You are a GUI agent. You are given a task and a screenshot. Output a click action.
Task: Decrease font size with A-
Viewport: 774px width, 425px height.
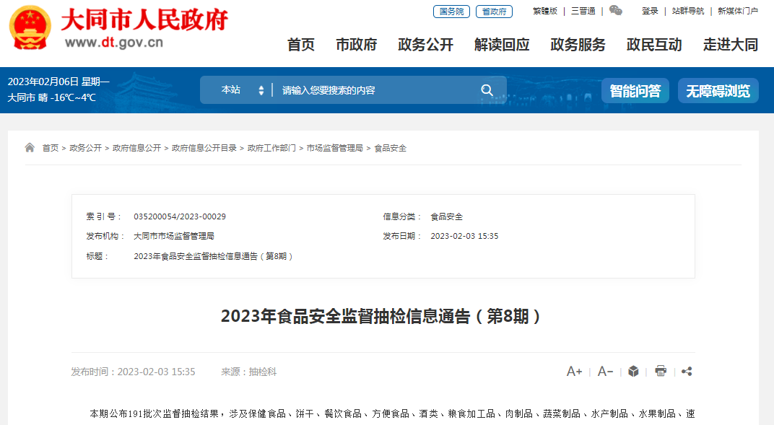(605, 372)
